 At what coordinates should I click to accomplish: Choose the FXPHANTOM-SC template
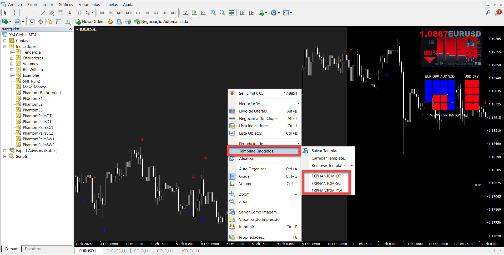pos(326,183)
